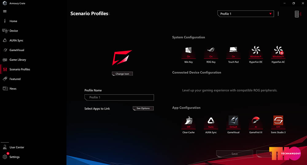Click the Save button
This screenshot has width=307, height=165.
tap(235, 154)
